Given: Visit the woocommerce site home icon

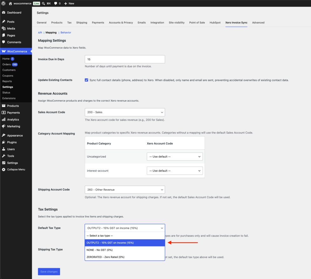Looking at the screenshot, I should 10,4.
